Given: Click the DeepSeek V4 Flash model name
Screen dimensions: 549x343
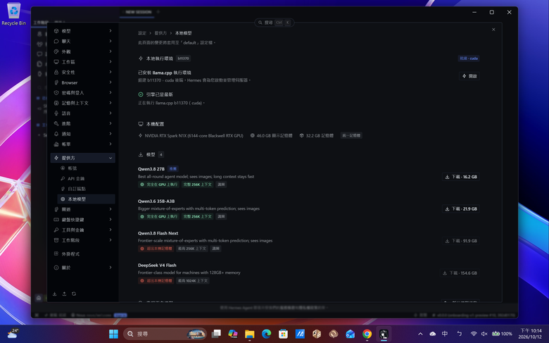Looking at the screenshot, I should click(157, 266).
